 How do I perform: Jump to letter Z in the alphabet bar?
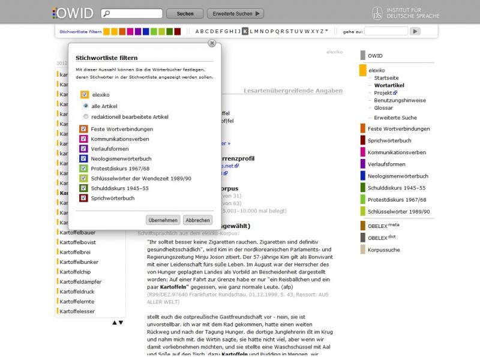pyautogui.click(x=322, y=31)
